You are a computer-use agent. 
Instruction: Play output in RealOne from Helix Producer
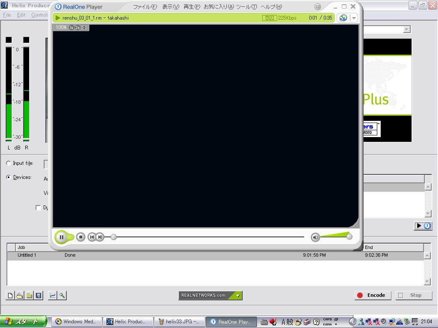coord(423,226)
